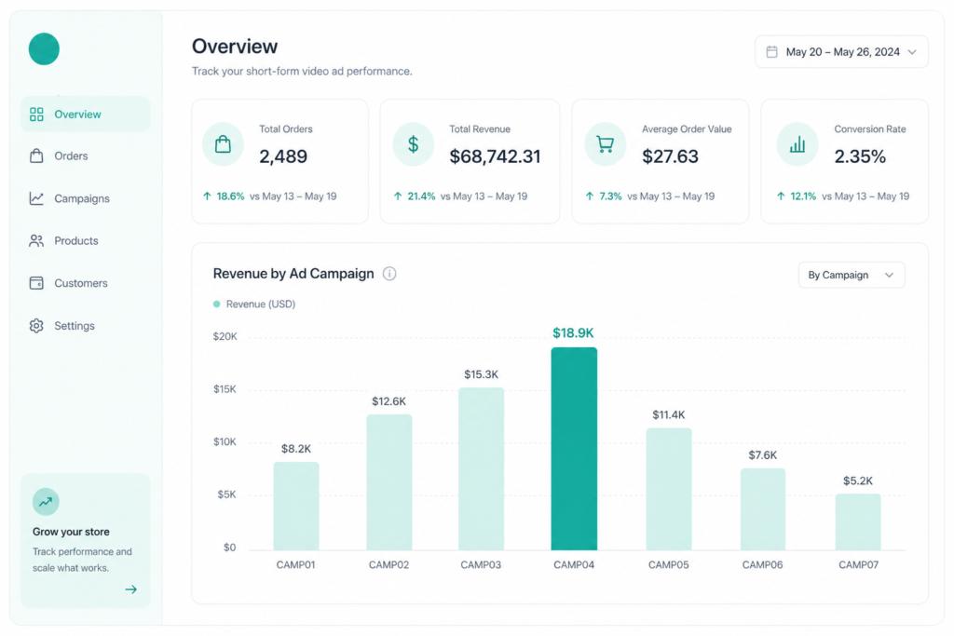Click the $18.9K bar label
The width and height of the screenshot is (954, 636).
(x=573, y=332)
